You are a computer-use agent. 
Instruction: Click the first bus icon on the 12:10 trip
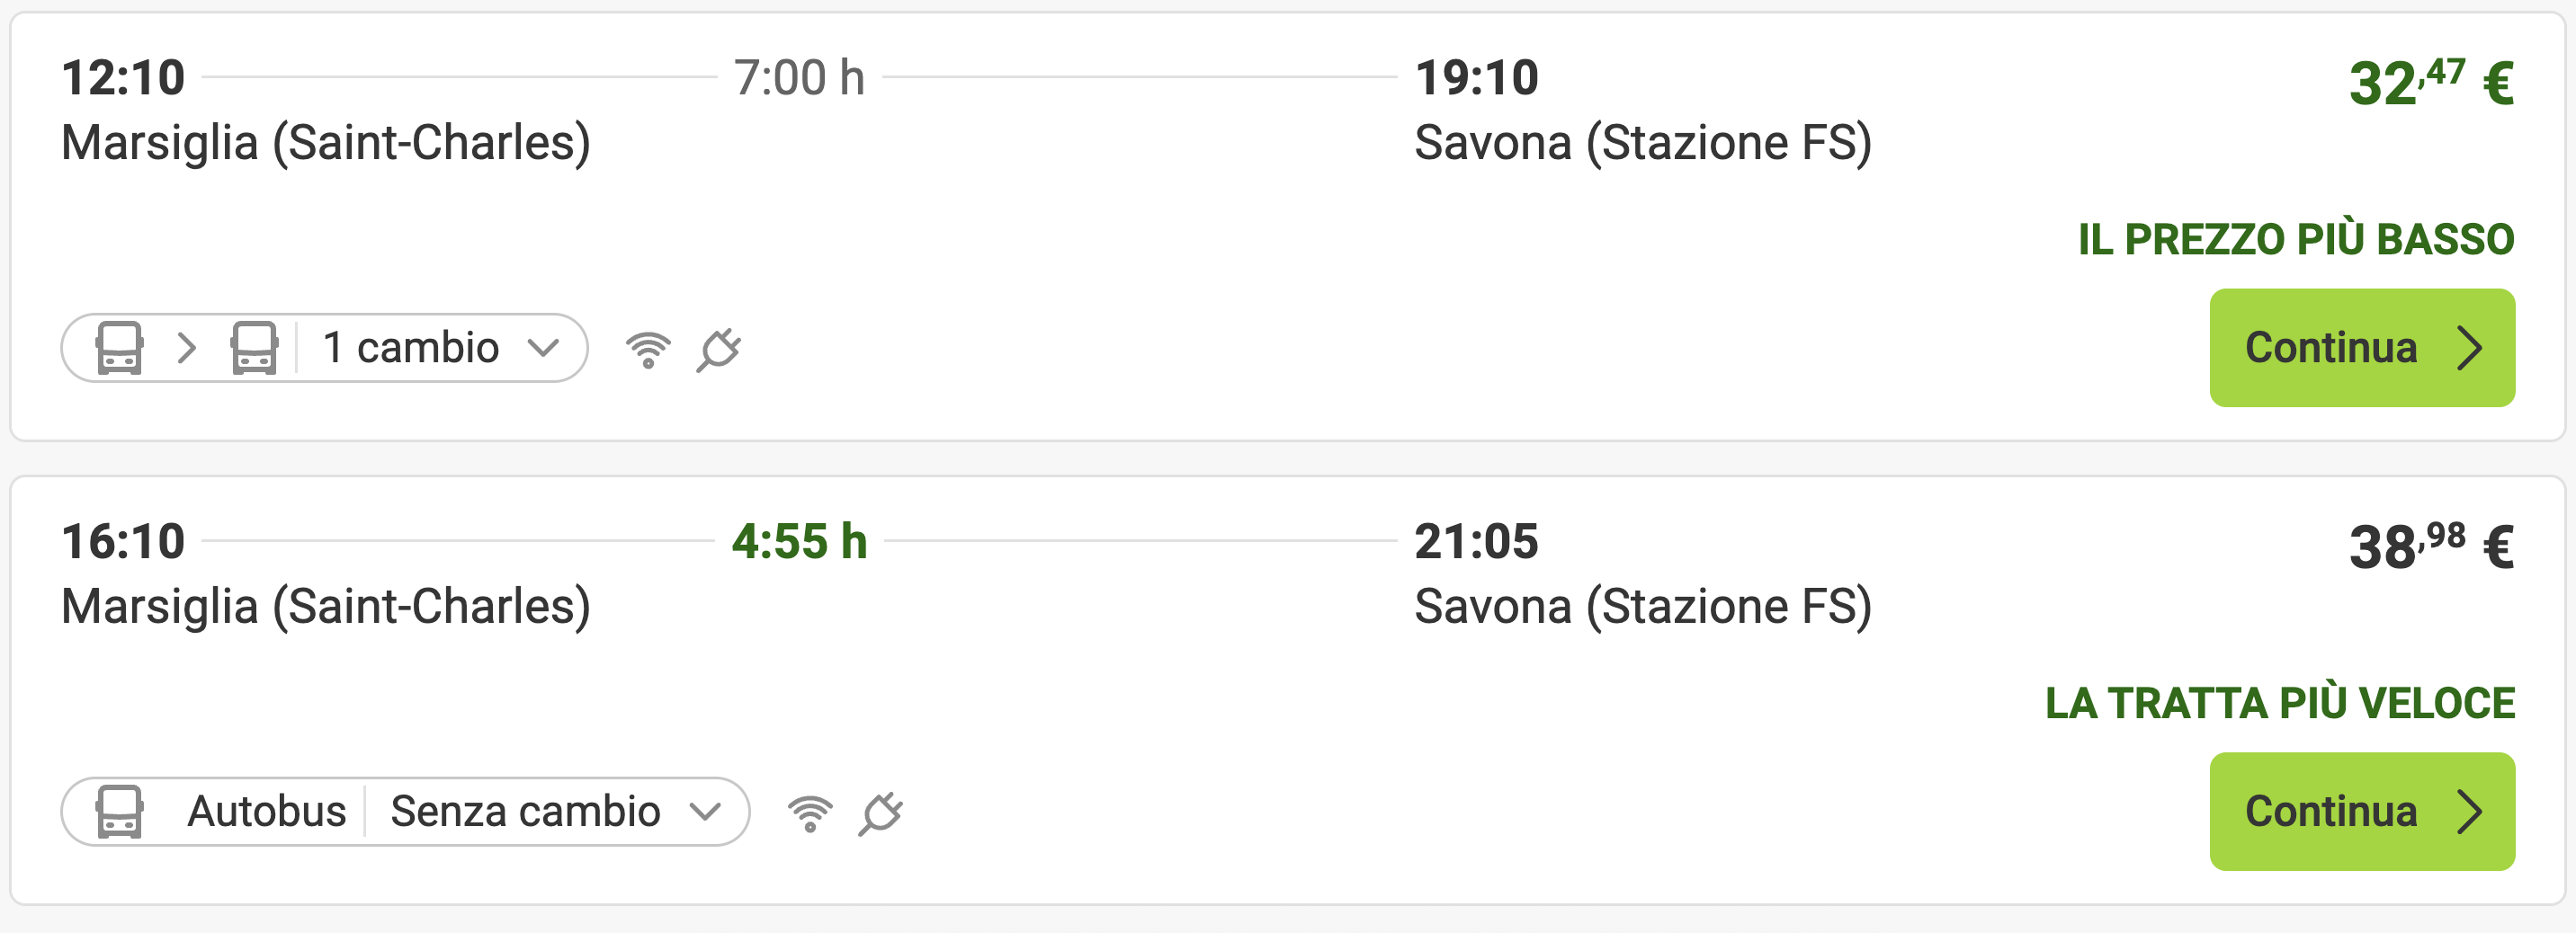coord(119,348)
